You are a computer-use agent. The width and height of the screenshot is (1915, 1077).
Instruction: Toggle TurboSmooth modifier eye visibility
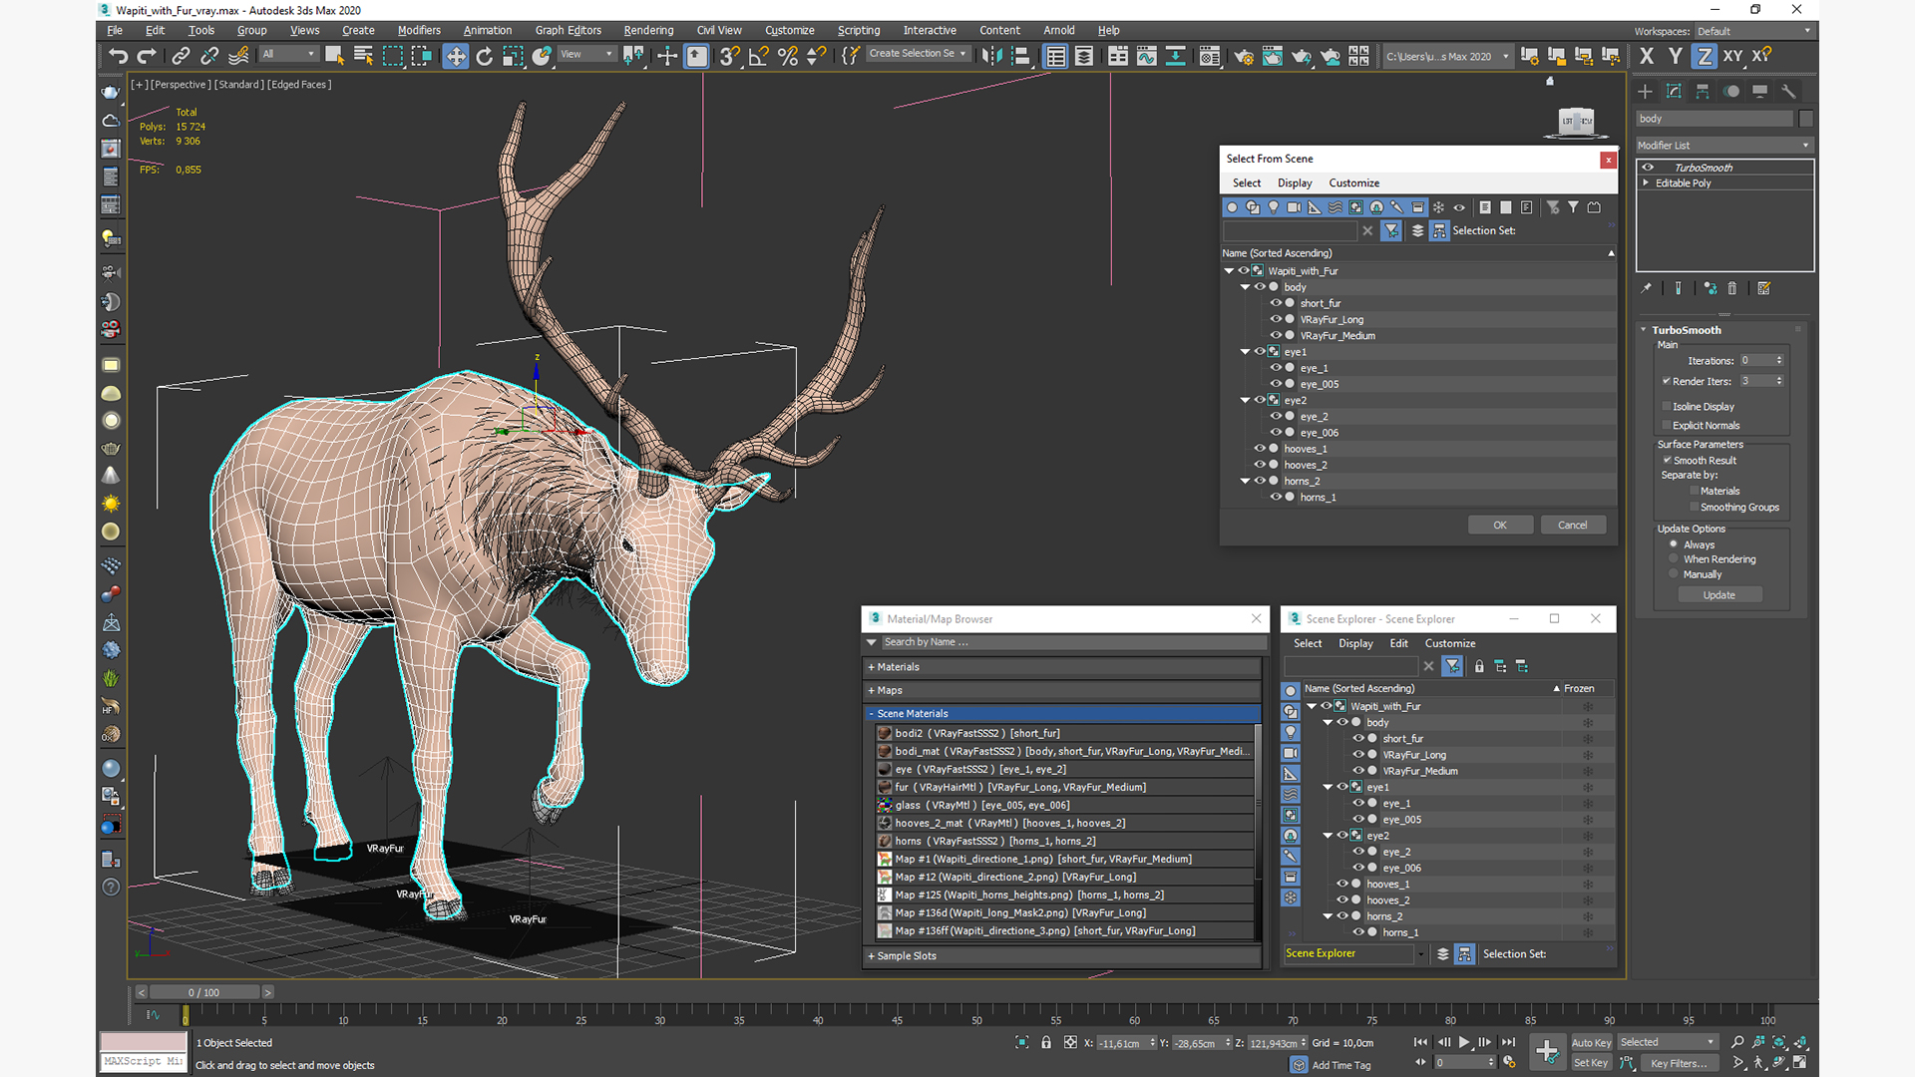(1648, 168)
